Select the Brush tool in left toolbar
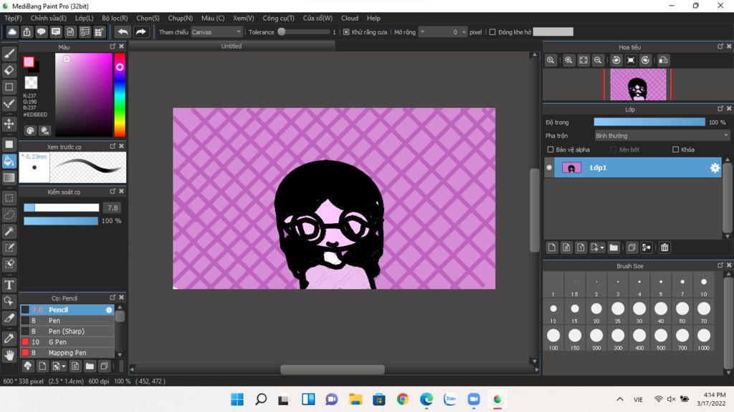Image resolution: width=734 pixels, height=412 pixels. point(9,54)
